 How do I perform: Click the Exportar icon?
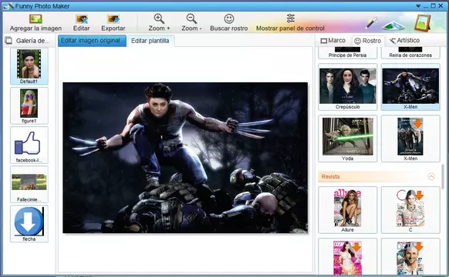point(113,19)
